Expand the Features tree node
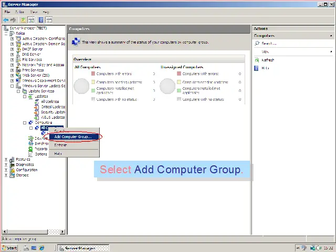Image resolution: width=336 pixels, height=252 pixels. tap(6, 160)
